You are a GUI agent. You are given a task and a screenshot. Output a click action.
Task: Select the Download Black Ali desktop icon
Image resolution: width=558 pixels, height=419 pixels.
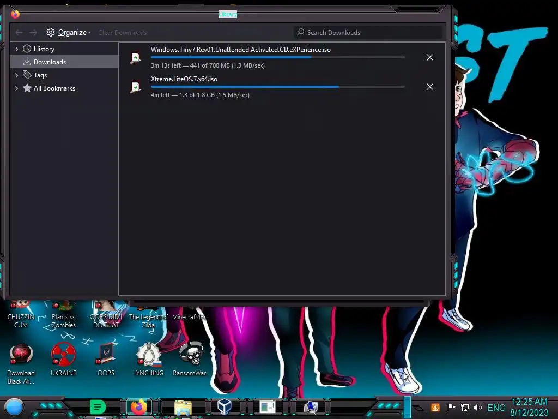[x=21, y=363]
